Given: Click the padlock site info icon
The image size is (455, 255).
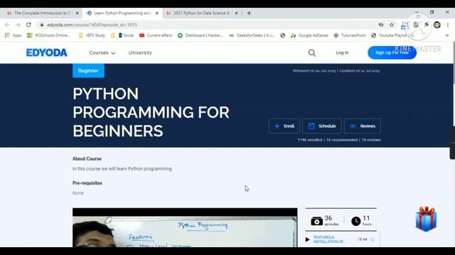Looking at the screenshot, I should (42, 25).
